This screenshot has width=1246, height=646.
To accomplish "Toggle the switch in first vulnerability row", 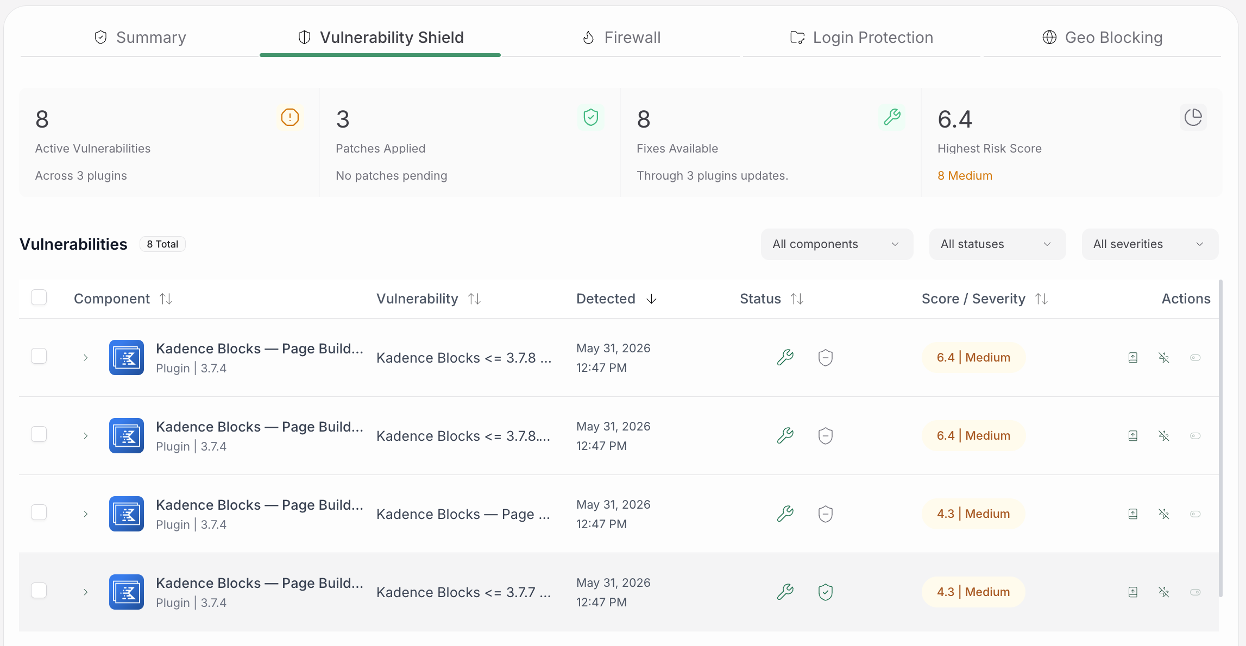I will [x=1195, y=358].
